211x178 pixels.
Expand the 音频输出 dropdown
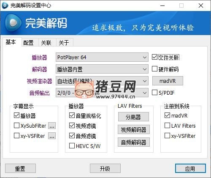click(x=102, y=93)
